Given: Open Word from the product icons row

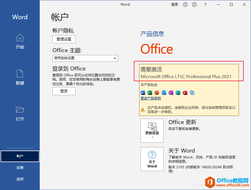Looking at the screenshot, I should coord(143,93).
